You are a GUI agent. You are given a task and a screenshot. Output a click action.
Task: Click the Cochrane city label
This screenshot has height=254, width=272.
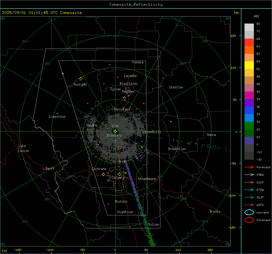tap(99, 169)
